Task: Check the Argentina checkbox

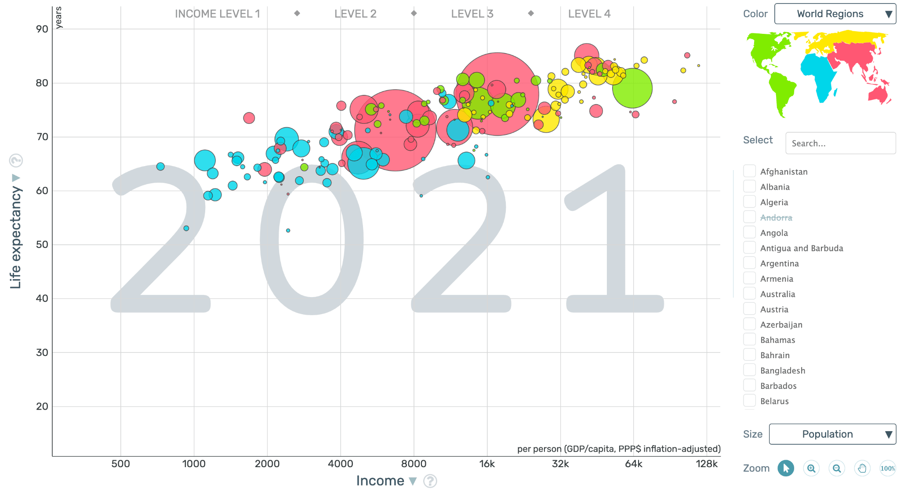Action: coord(749,263)
